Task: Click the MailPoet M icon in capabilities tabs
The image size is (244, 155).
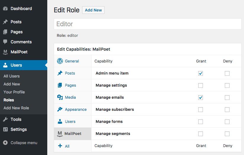Action: click(60, 134)
